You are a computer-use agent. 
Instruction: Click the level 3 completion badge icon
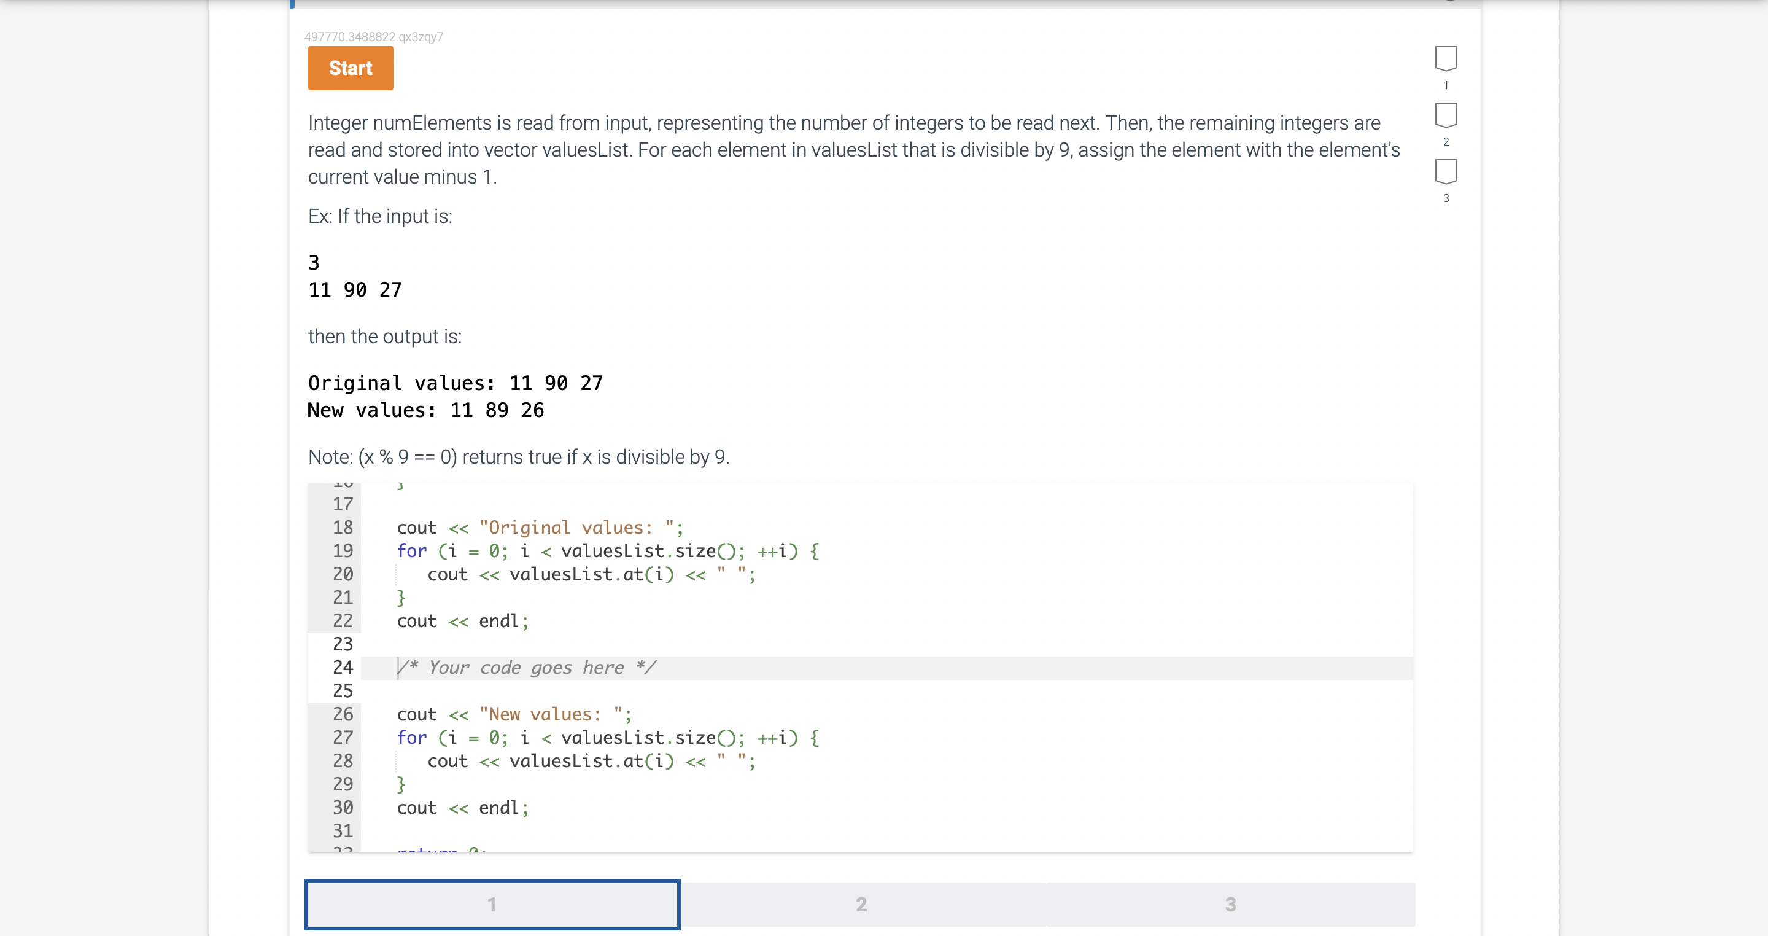pos(1446,172)
